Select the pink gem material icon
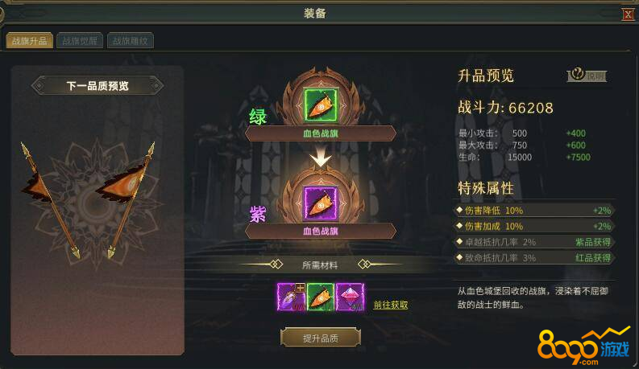The width and height of the screenshot is (639, 369). pos(350,297)
